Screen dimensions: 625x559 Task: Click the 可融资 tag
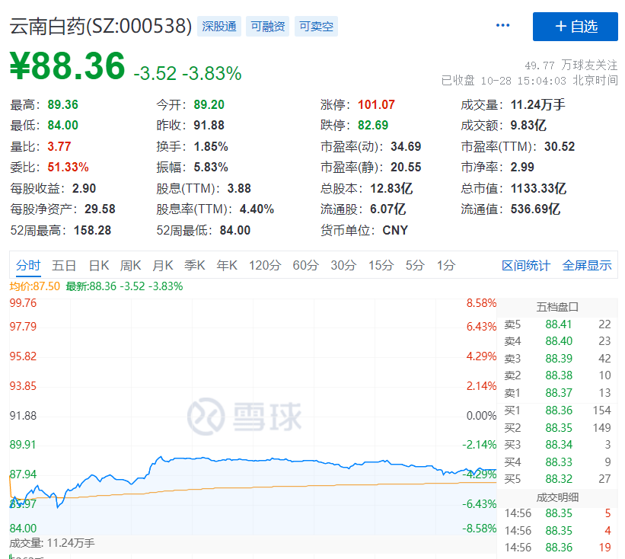[x=268, y=27]
